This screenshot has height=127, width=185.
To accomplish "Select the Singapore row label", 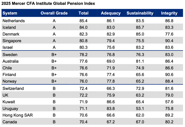I will click(x=12, y=41).
